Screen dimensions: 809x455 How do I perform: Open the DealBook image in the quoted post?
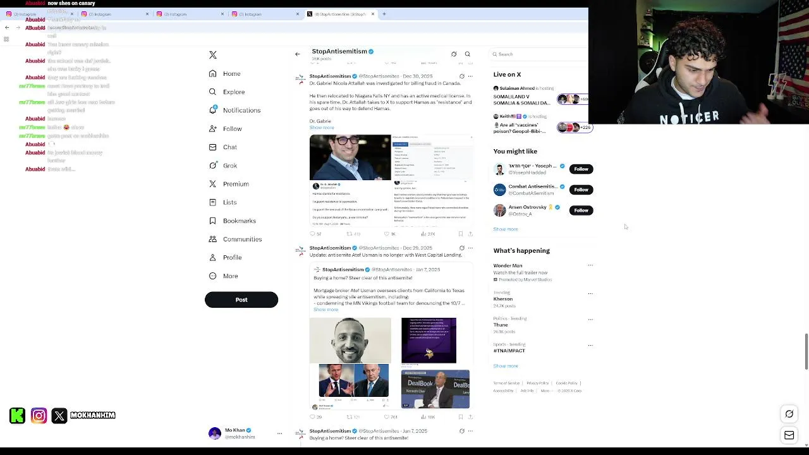435,389
